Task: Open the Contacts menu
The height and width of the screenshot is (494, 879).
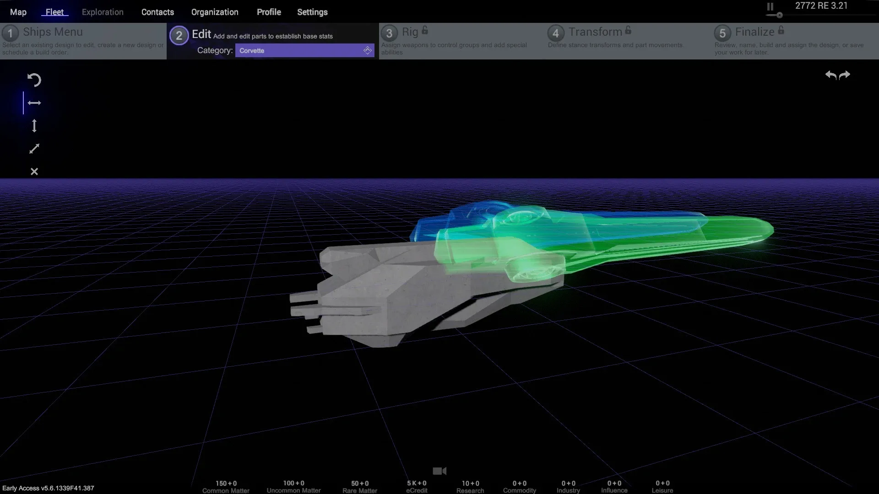Action: [x=157, y=12]
